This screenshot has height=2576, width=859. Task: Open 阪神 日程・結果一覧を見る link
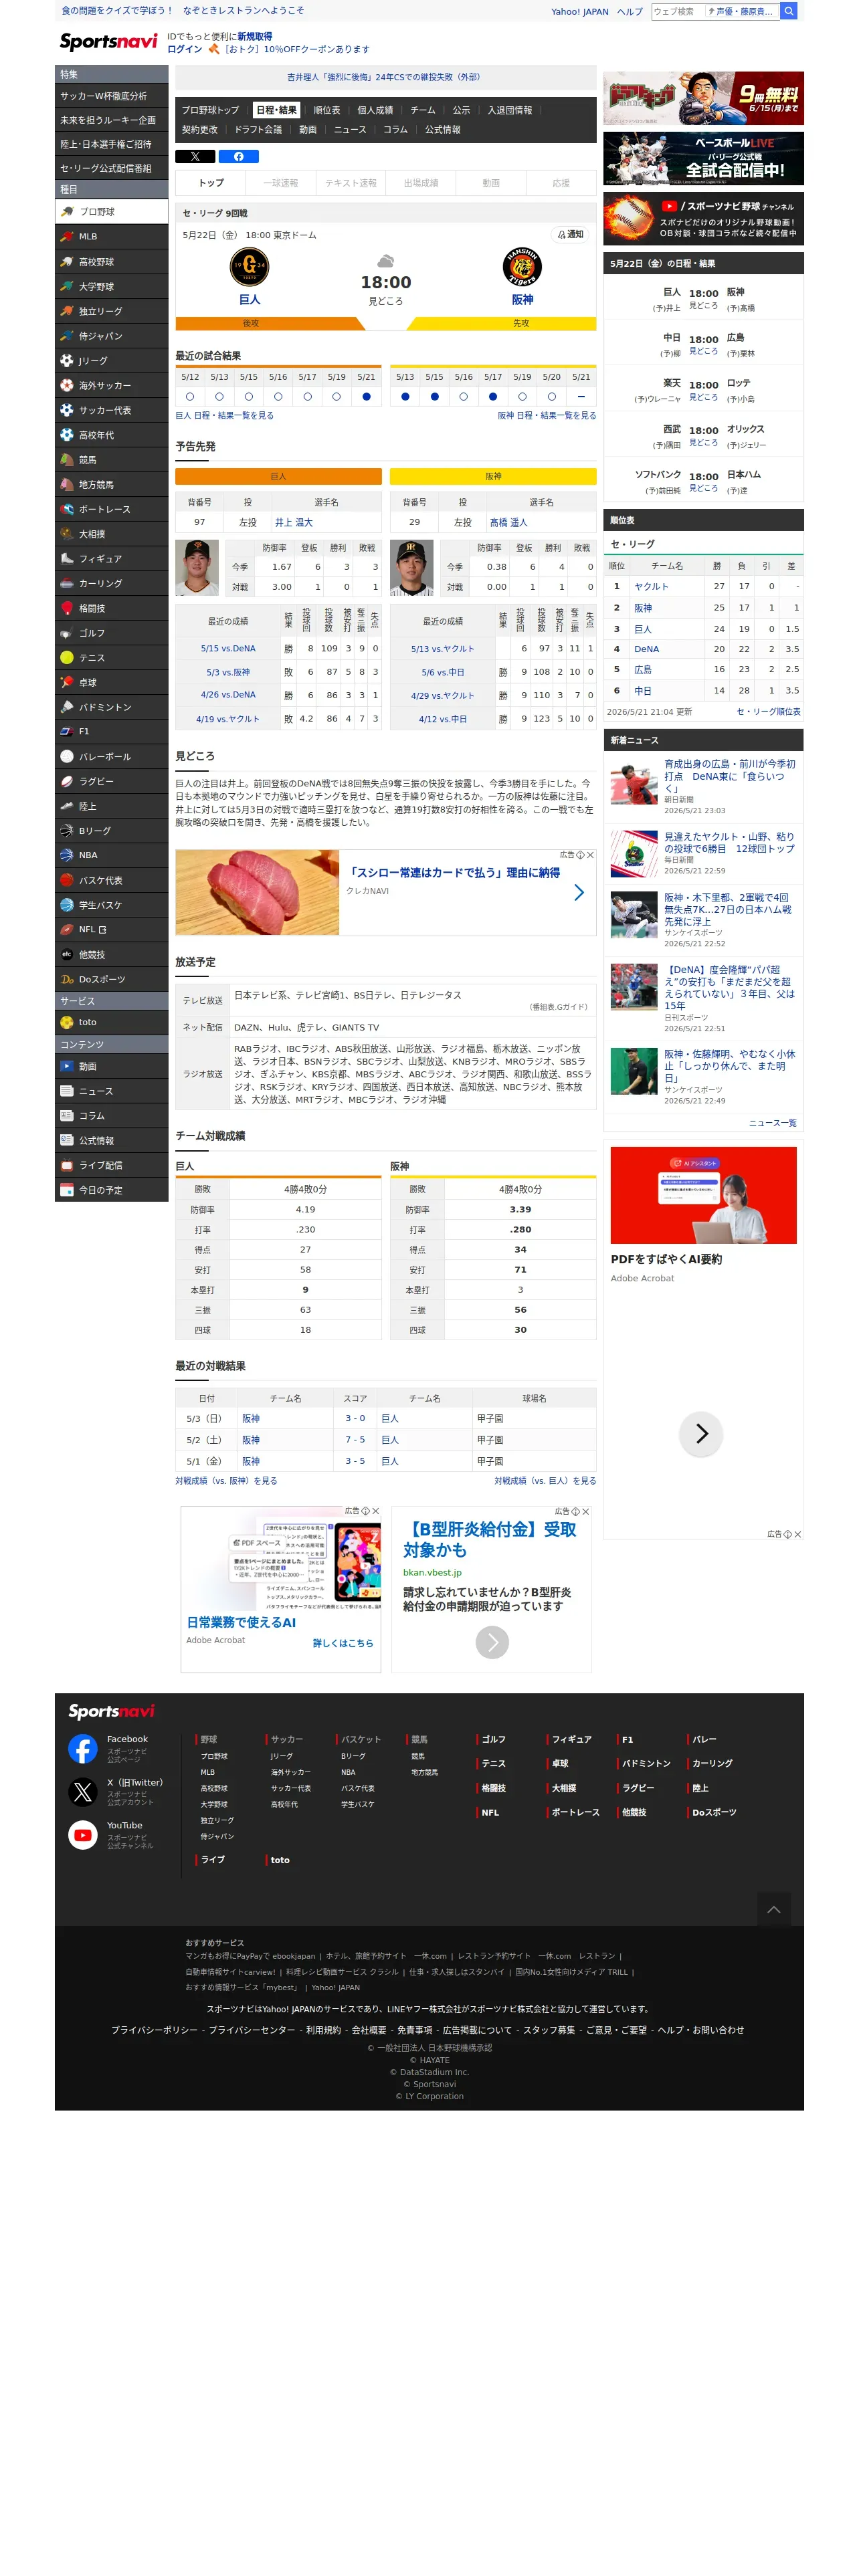[x=547, y=416]
